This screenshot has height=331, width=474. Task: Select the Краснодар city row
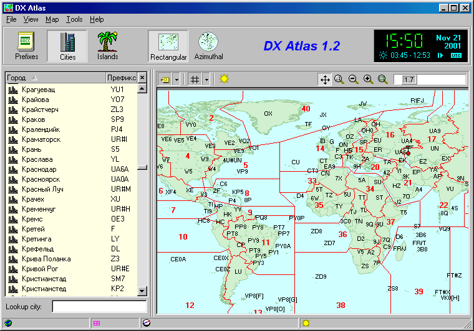pyautogui.click(x=71, y=169)
